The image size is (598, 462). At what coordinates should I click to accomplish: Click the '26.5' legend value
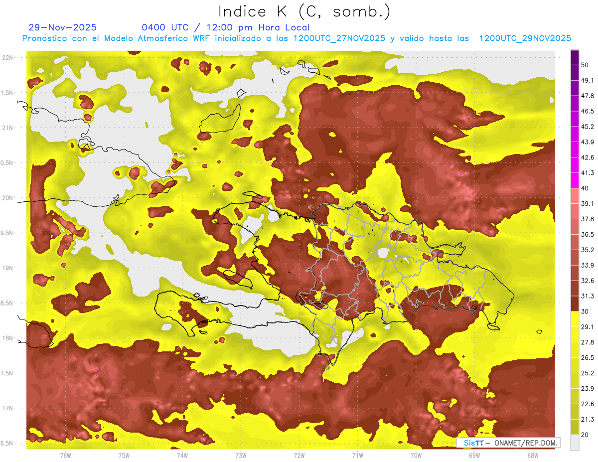point(587,358)
